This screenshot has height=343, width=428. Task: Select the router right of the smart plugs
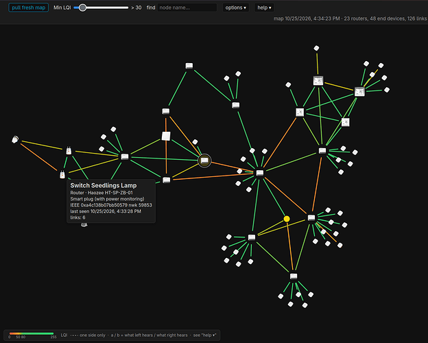coord(125,157)
